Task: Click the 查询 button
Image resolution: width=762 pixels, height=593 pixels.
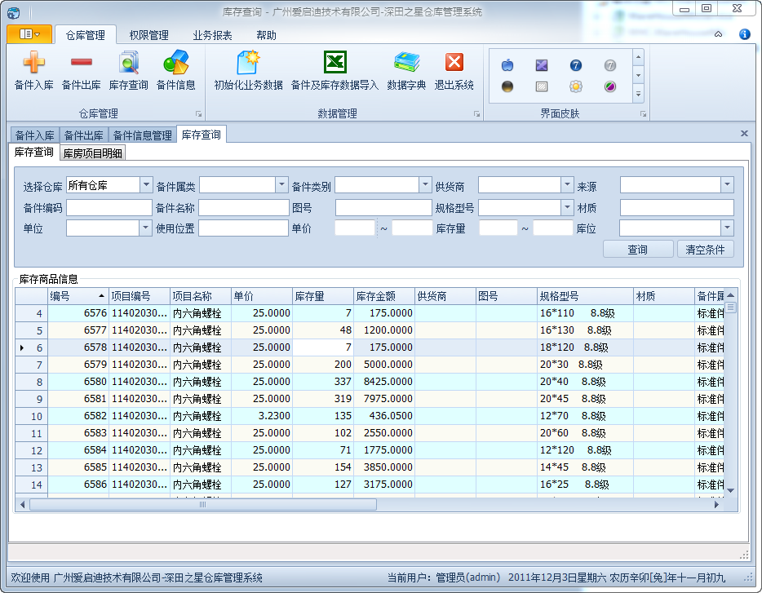Action: tap(638, 250)
